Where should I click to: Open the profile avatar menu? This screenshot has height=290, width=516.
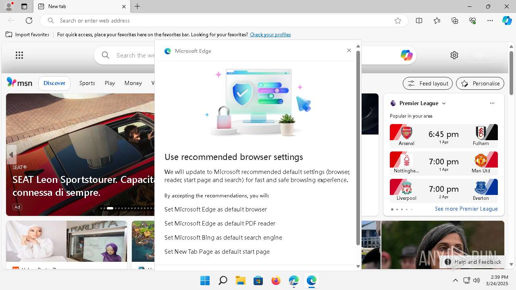point(9,6)
